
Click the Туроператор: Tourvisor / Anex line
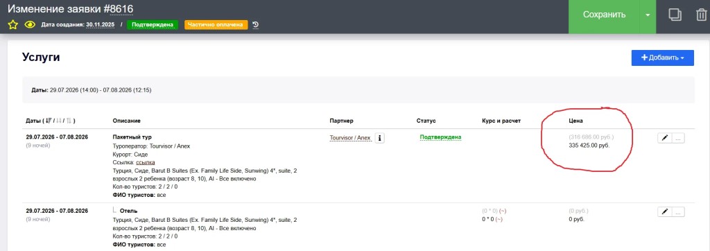[151, 146]
